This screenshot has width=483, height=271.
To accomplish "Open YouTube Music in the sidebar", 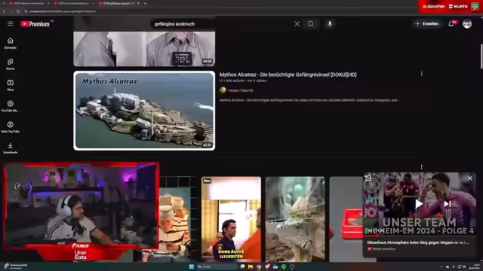I will pyautogui.click(x=10, y=105).
